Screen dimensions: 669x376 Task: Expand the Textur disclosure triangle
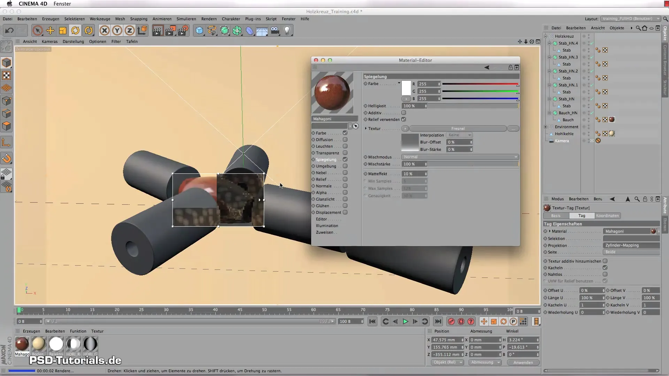(366, 128)
